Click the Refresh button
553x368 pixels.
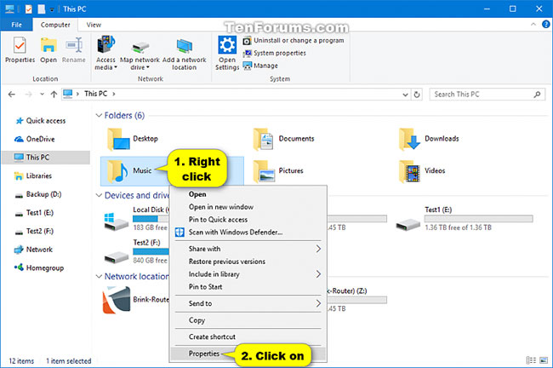(417, 95)
